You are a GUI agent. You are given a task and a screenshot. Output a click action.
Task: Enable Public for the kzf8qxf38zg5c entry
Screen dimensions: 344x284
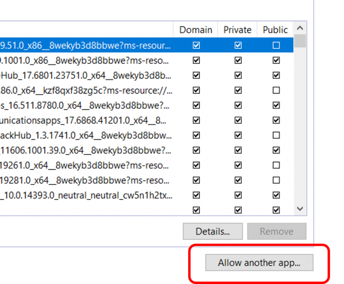[x=276, y=90]
